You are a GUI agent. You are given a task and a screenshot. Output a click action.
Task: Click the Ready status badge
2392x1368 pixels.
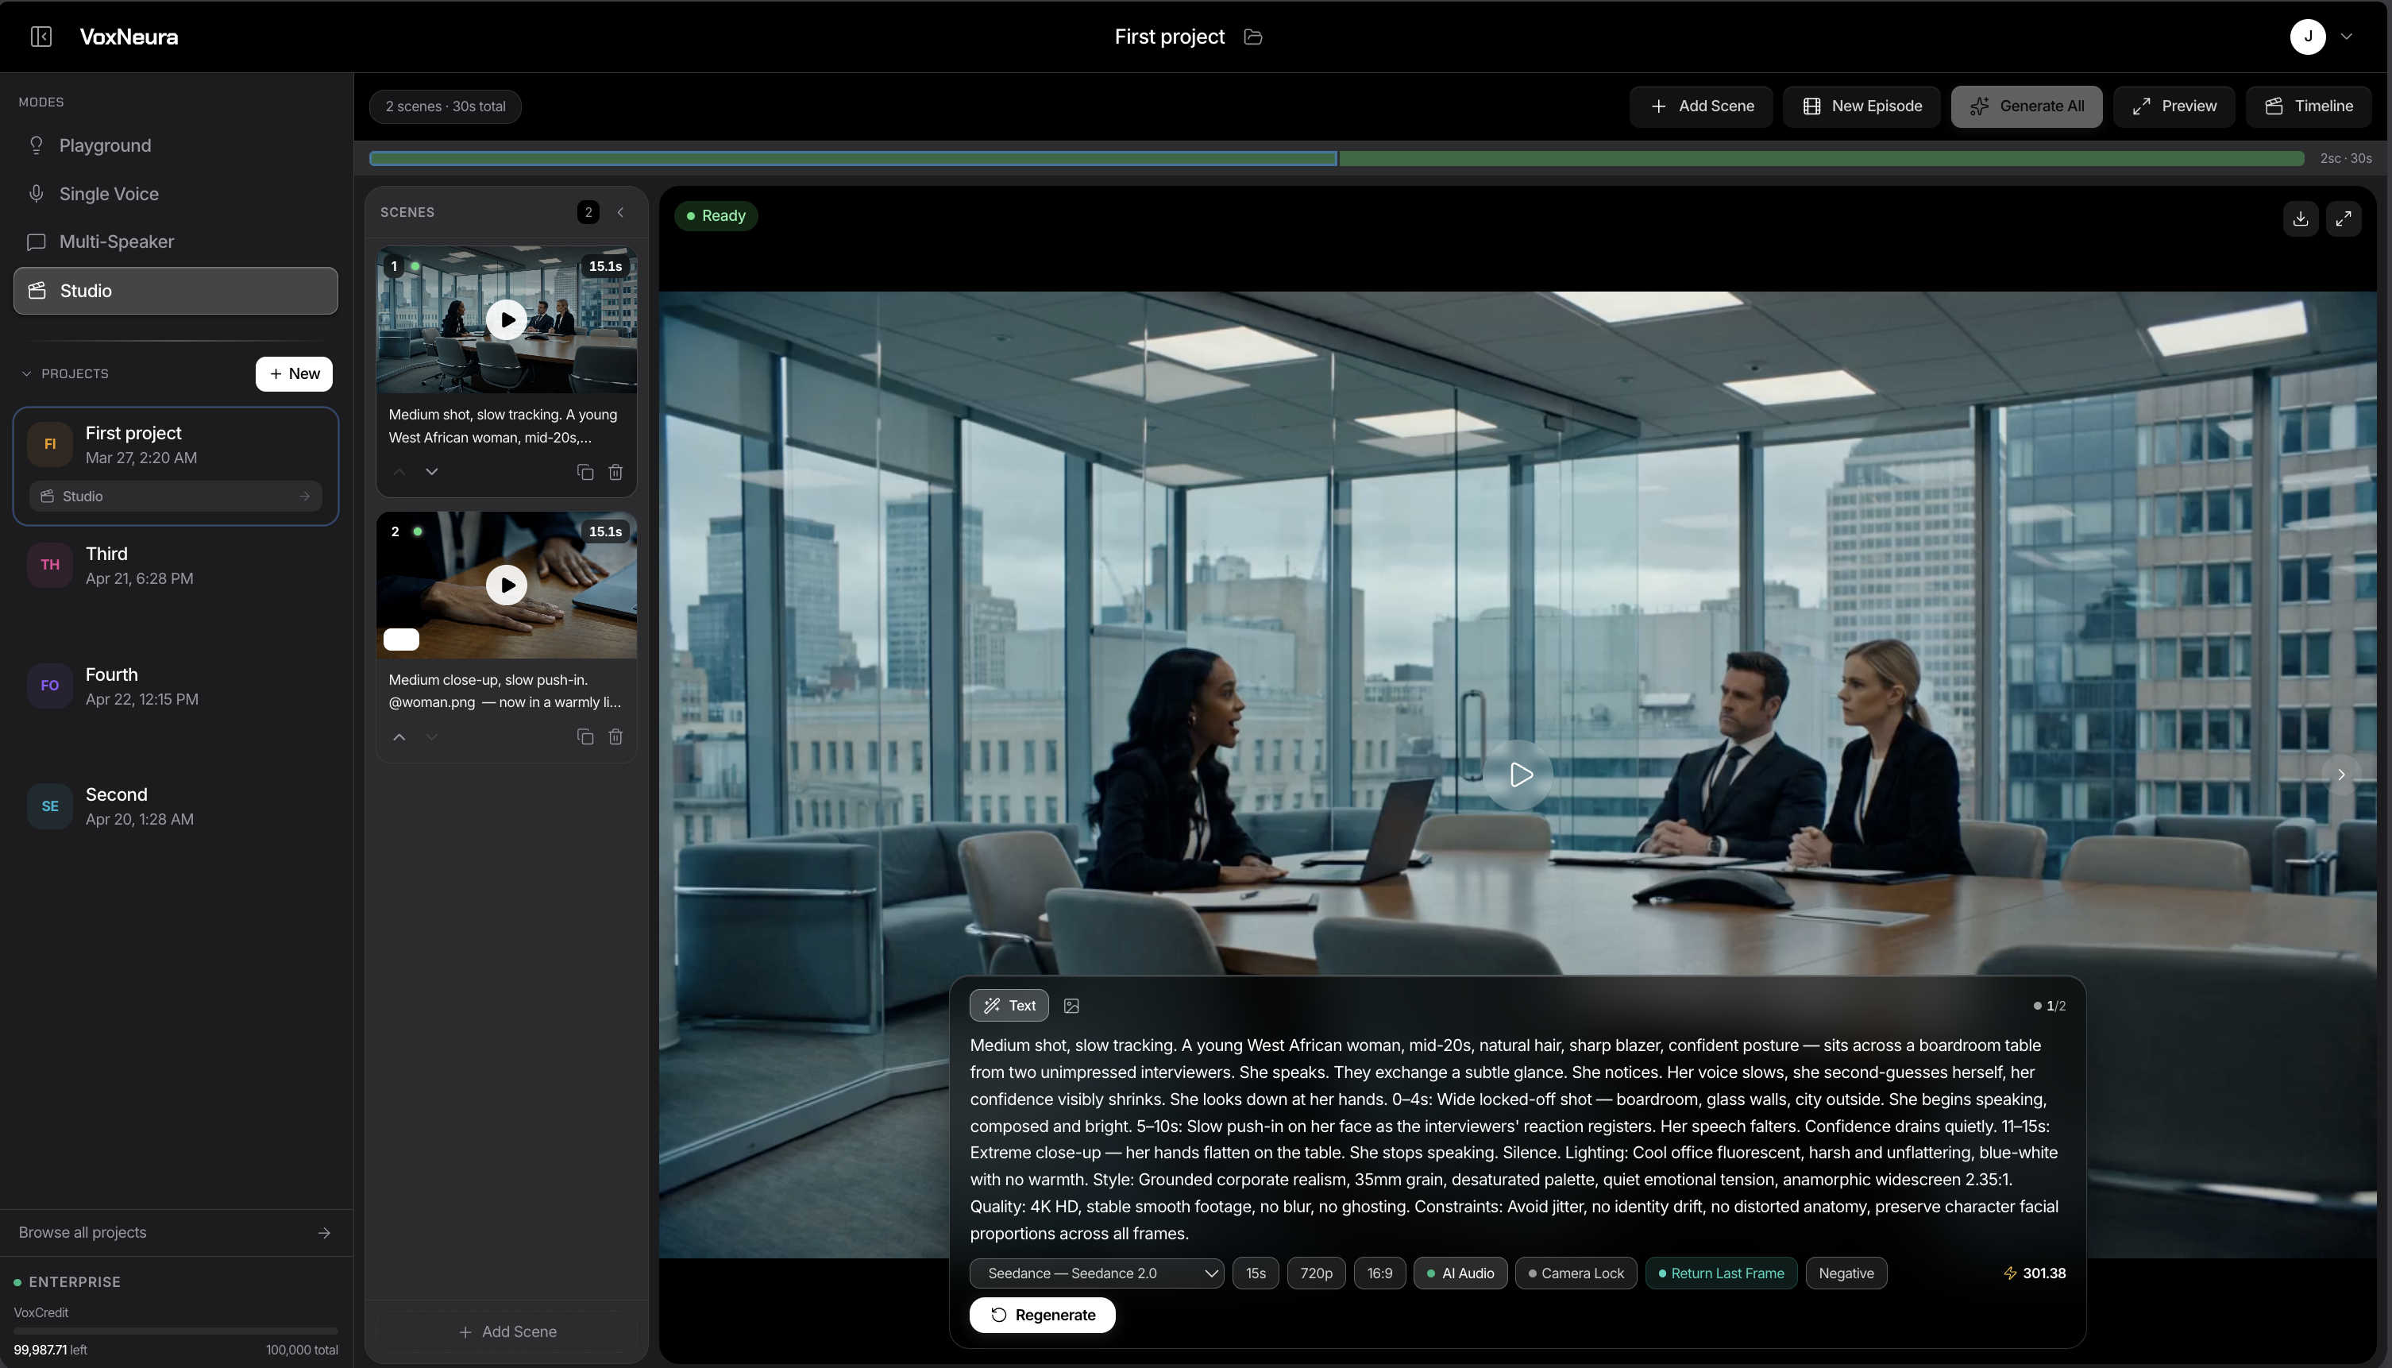(716, 215)
